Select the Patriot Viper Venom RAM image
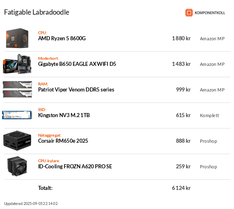This screenshot has width=234, height=209. tap(17, 89)
